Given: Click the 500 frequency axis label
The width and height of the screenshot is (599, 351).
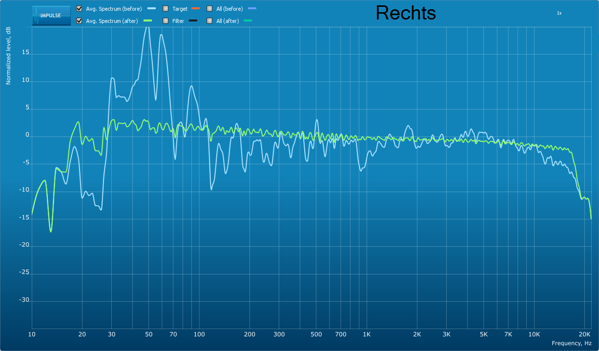Looking at the screenshot, I should tap(316, 334).
